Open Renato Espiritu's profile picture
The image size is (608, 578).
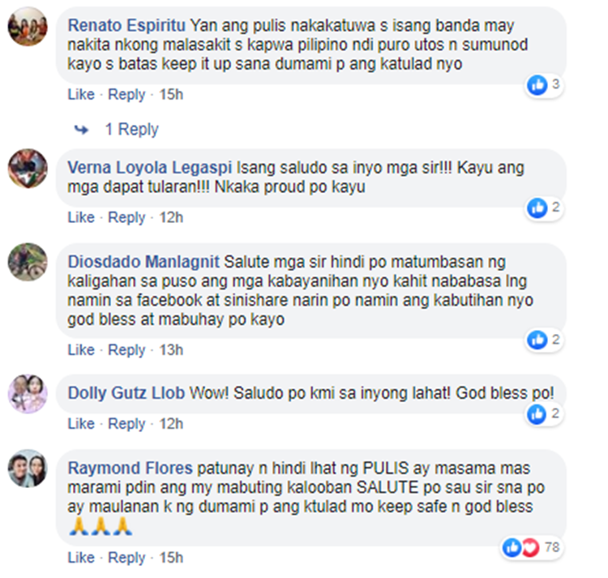(x=28, y=27)
